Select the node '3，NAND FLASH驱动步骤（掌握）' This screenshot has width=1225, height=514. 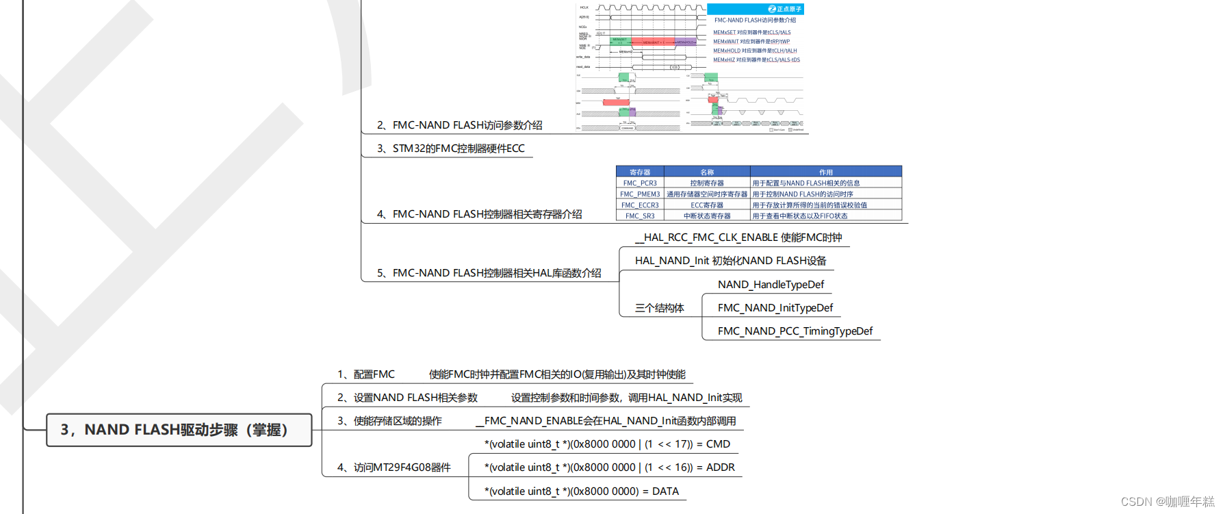tap(179, 430)
